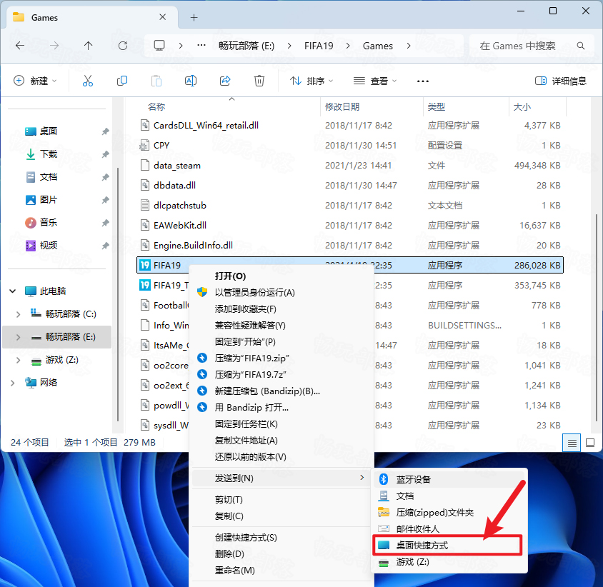Click the FIFA19 application file icon
This screenshot has height=587, width=603.
tap(144, 265)
